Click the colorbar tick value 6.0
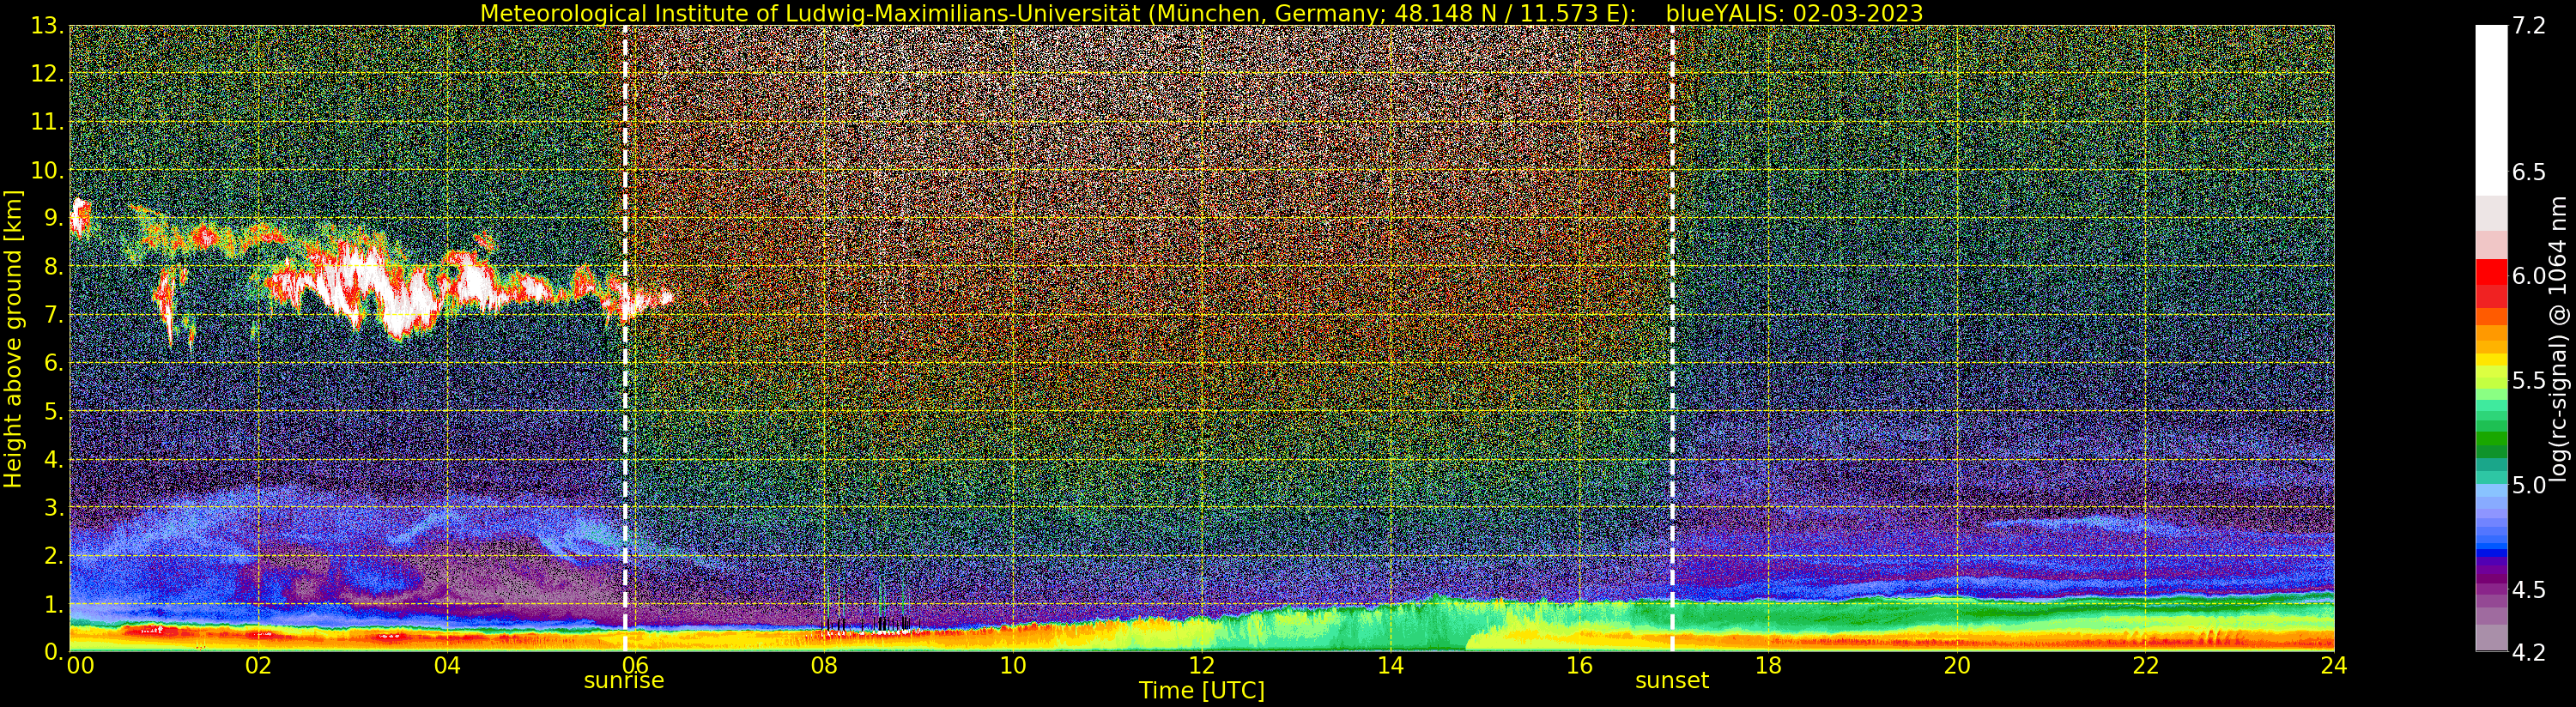 (2529, 276)
